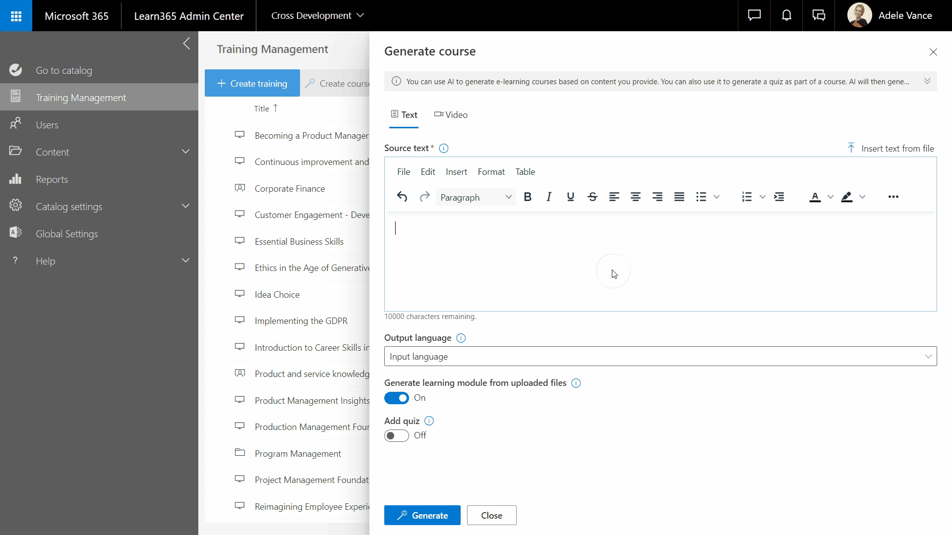Open the notifications bell
Viewport: 952px width, 535px height.
[786, 15]
